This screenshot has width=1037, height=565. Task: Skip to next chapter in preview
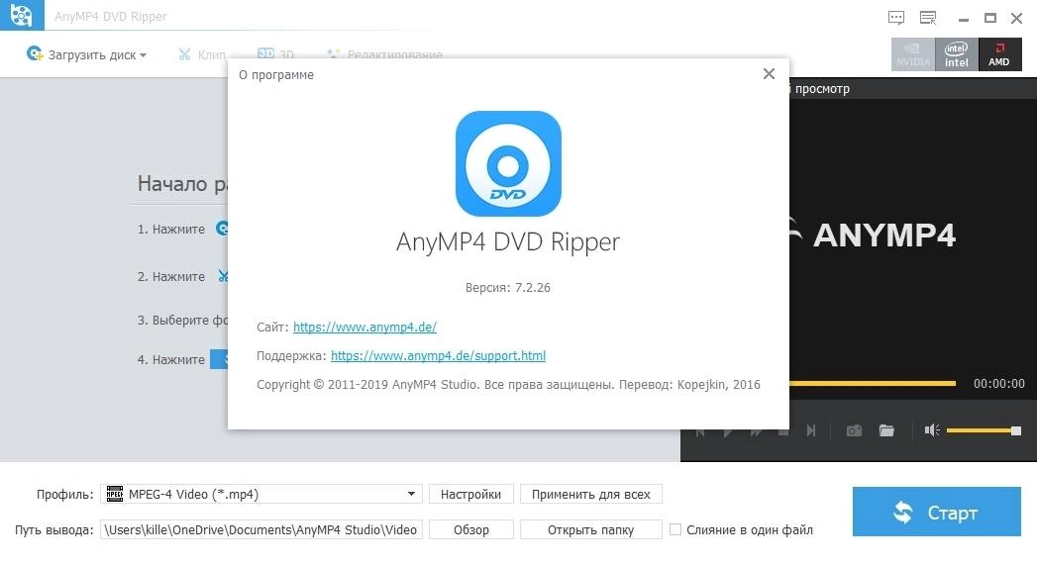click(811, 430)
